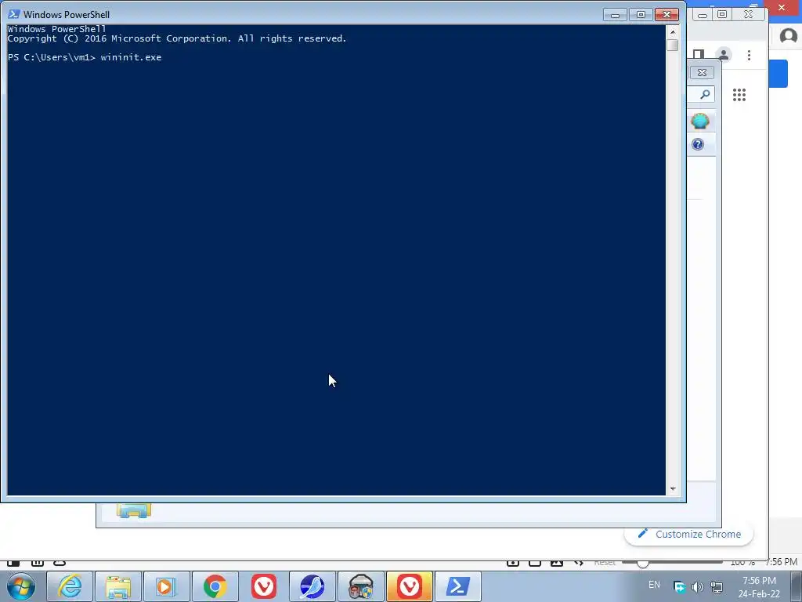Image resolution: width=802 pixels, height=602 pixels.
Task: Click the shield installer icon on the taskbar
Action: click(360, 586)
